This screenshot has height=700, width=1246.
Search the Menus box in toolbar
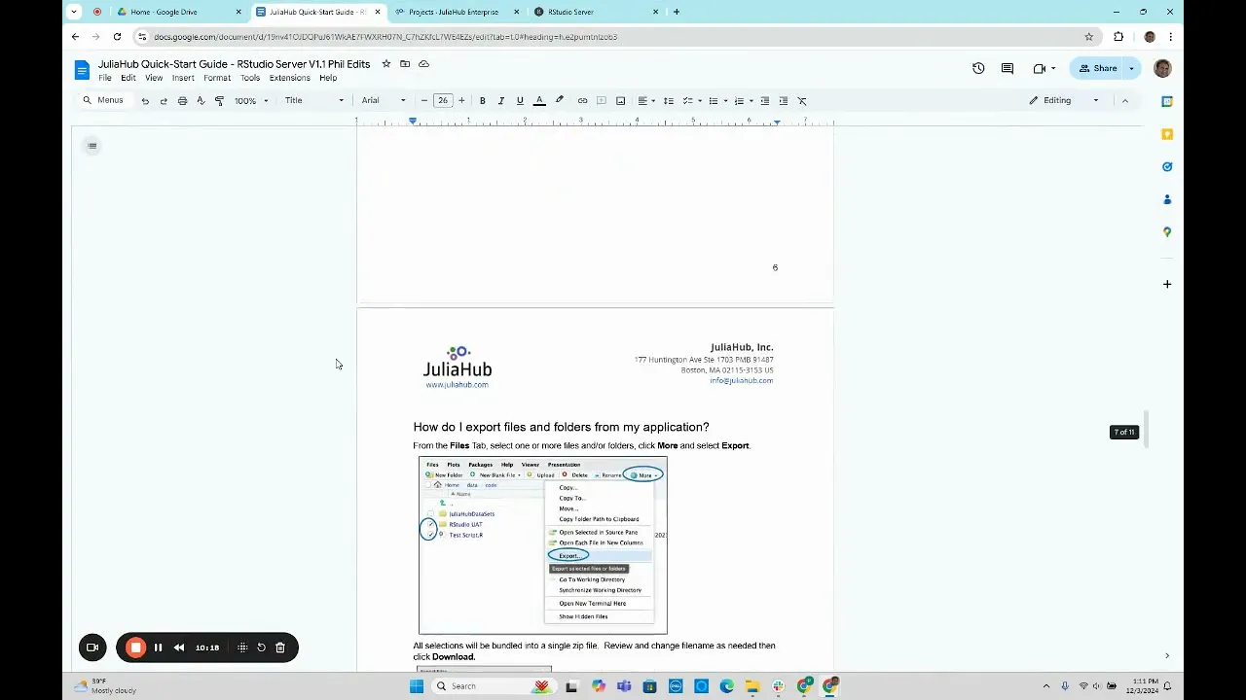[102, 101]
